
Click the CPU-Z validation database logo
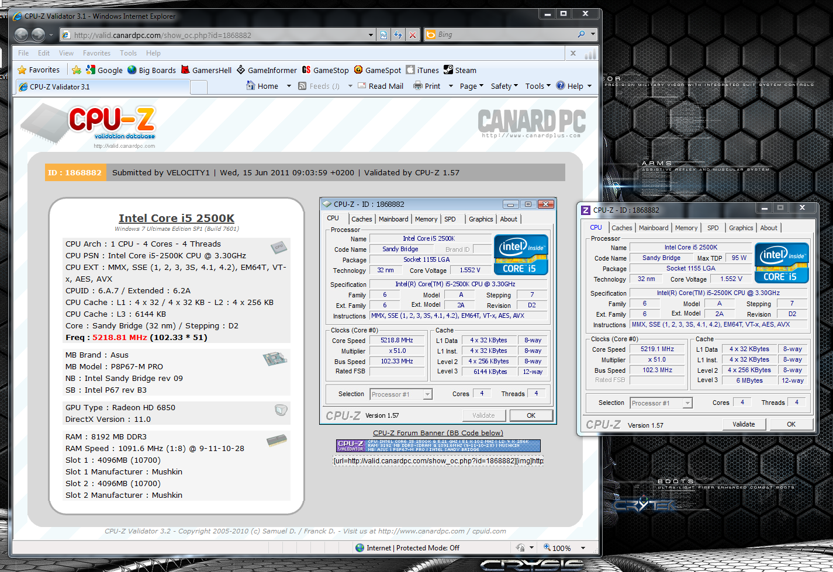tap(89, 126)
